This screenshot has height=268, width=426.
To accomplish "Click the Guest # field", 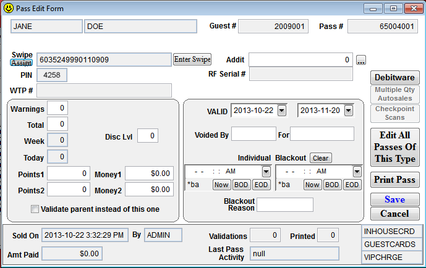I will (x=273, y=27).
